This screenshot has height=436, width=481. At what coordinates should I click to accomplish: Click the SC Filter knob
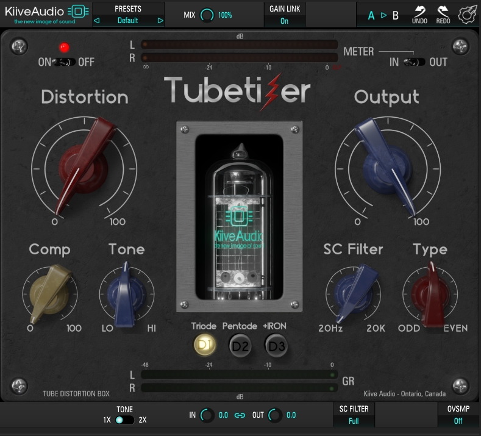pos(354,294)
